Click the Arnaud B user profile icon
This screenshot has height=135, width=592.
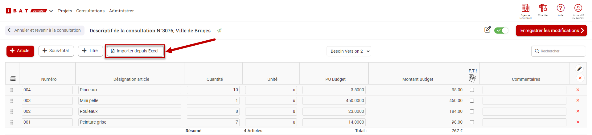coord(578,8)
